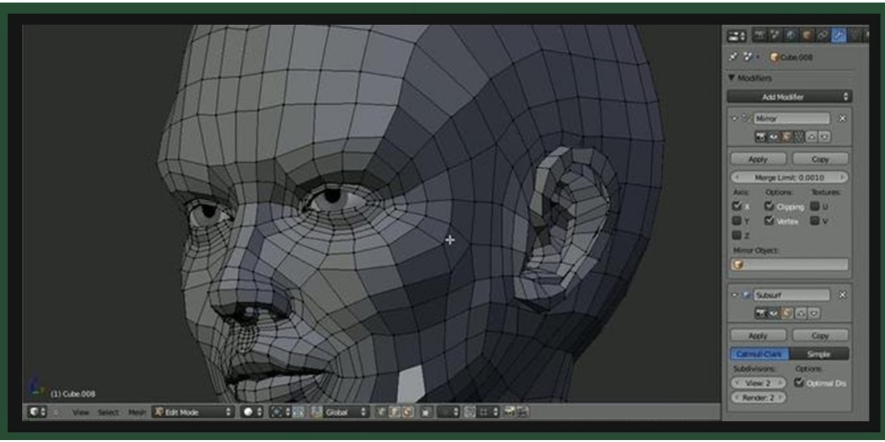Open the Object cube properties tab
885x442 pixels.
tap(807, 36)
